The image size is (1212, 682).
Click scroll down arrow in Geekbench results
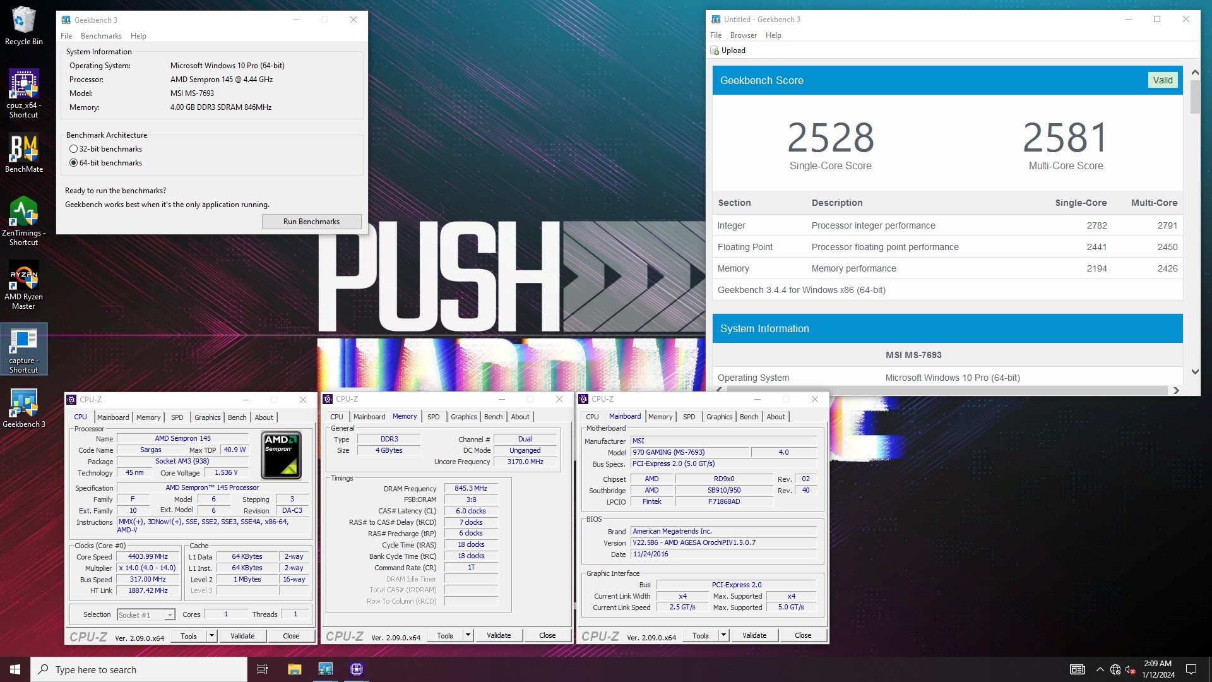1194,372
